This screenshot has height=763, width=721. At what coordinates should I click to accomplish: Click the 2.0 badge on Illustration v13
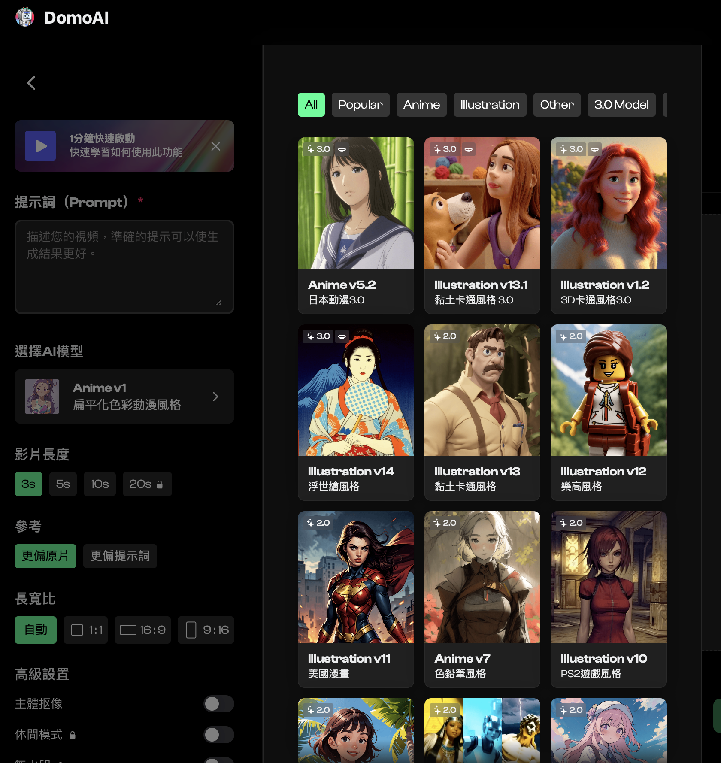[x=445, y=336]
